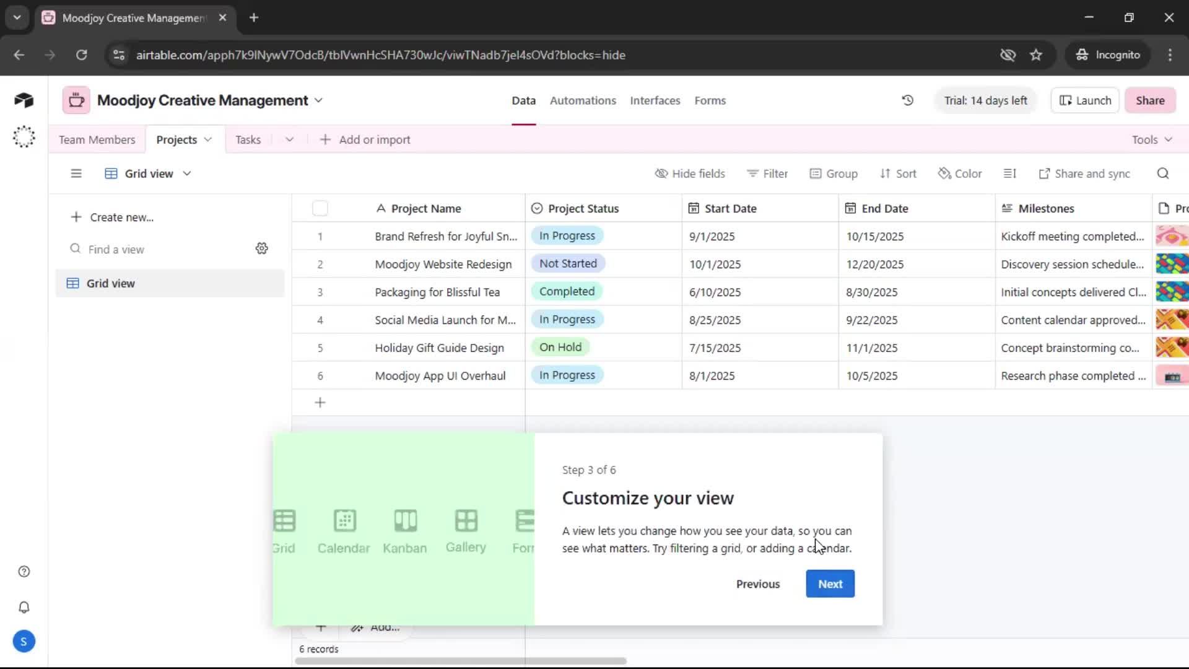The image size is (1189, 669).
Task: Open the Interfaces tab
Action: (x=655, y=100)
